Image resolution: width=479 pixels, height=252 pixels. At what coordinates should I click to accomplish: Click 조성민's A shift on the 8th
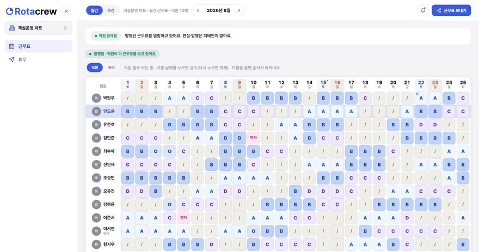225,178
